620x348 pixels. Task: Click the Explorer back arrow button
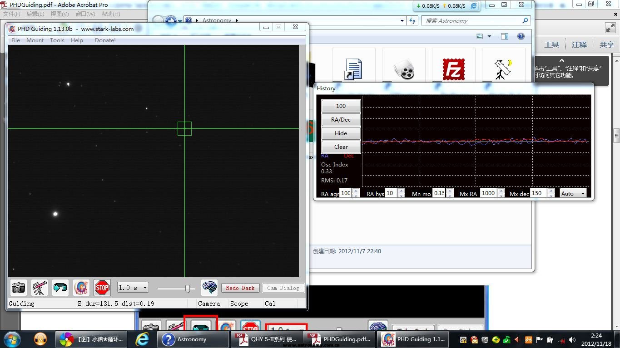(x=158, y=21)
